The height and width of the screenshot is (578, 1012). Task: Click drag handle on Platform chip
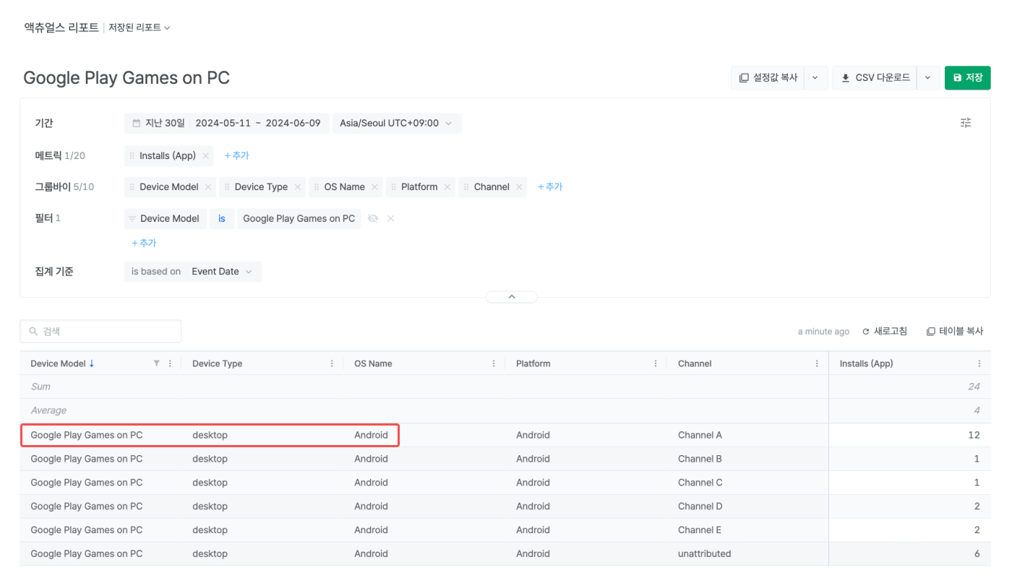[x=393, y=186]
